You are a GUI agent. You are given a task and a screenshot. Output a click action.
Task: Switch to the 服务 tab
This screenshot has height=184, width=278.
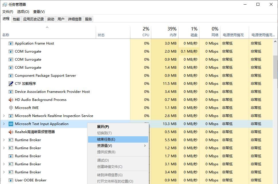click(x=88, y=19)
